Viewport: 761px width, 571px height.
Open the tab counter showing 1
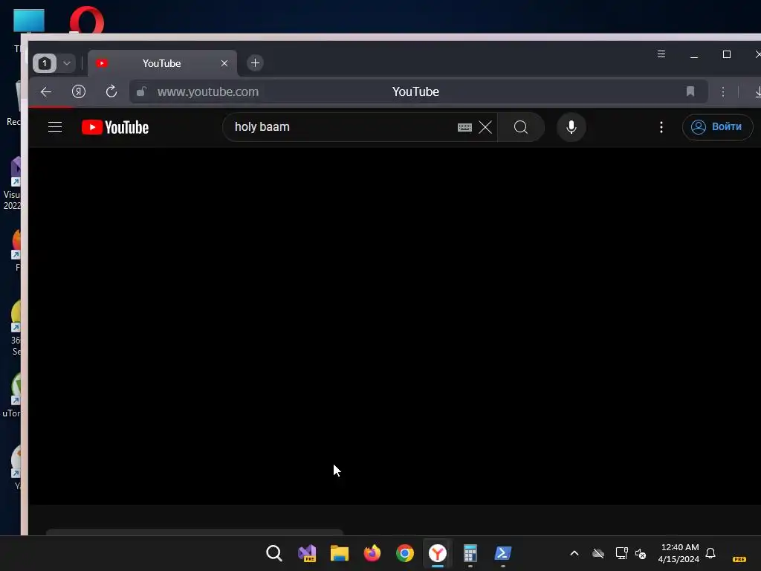tap(44, 63)
